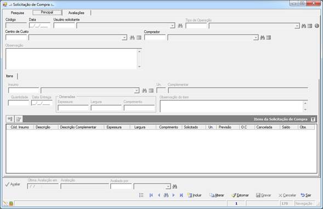Click Espessura input field
Screen dimensions: 323x209
pos(73,108)
